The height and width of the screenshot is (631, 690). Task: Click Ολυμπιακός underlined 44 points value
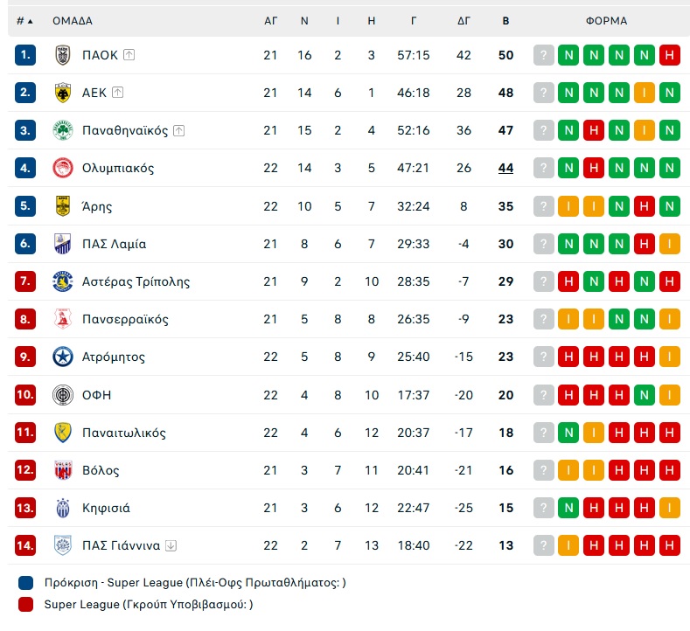tap(505, 168)
